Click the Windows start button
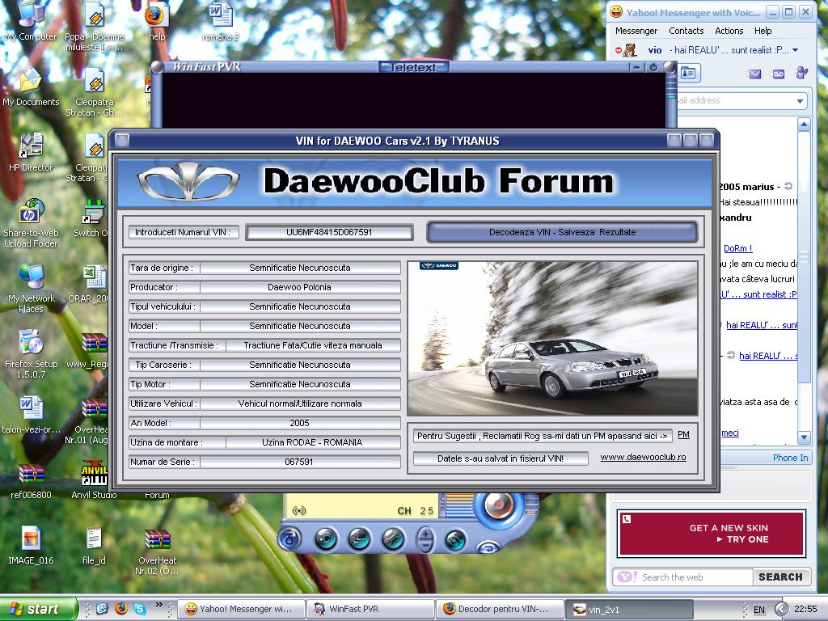This screenshot has height=621, width=828. click(38, 609)
